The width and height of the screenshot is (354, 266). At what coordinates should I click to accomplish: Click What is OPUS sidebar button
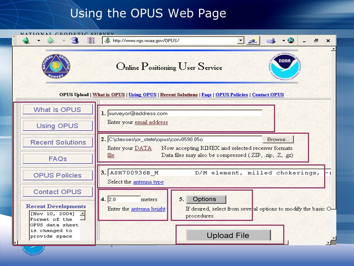(58, 109)
